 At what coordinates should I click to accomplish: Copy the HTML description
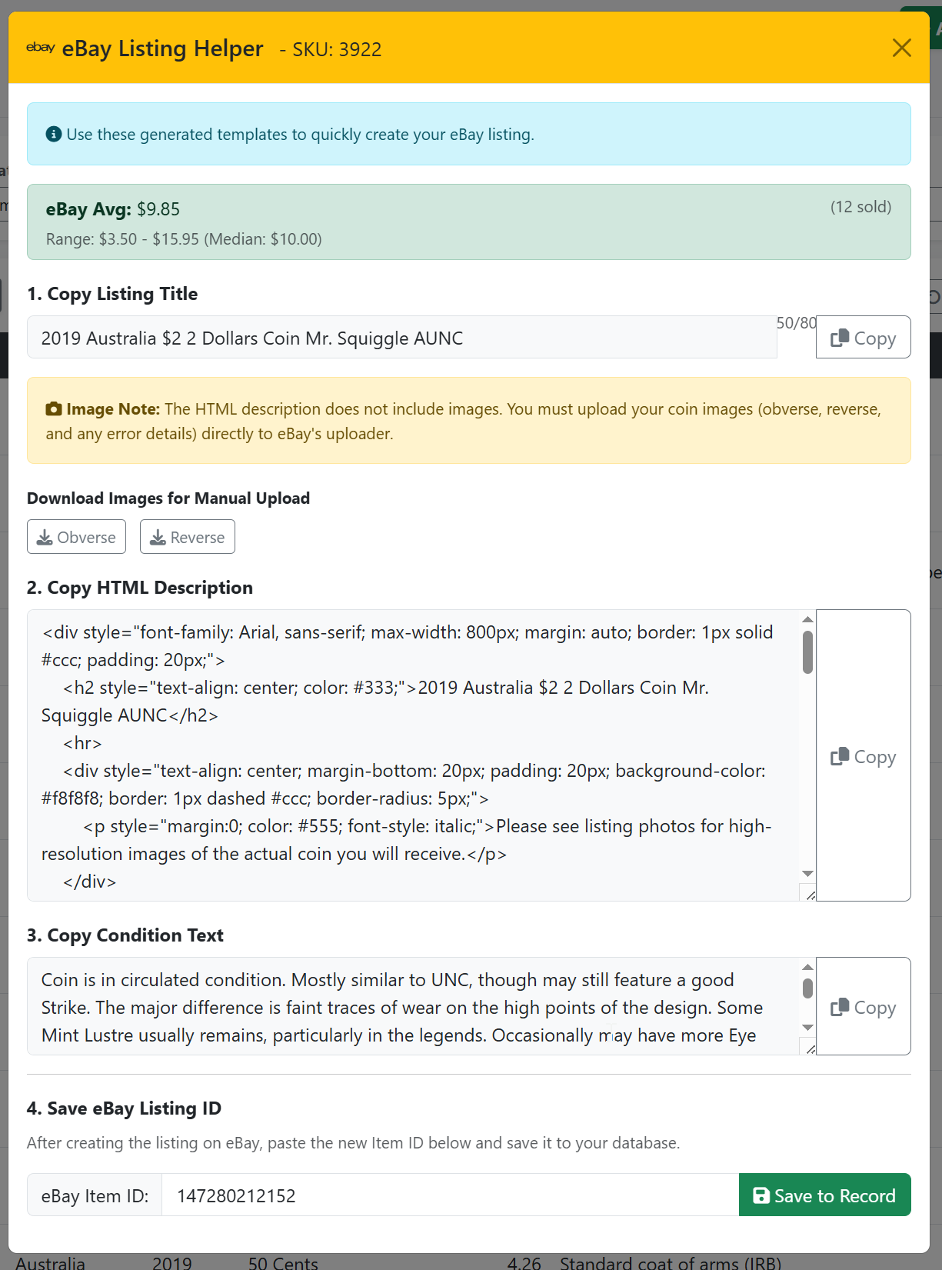863,755
